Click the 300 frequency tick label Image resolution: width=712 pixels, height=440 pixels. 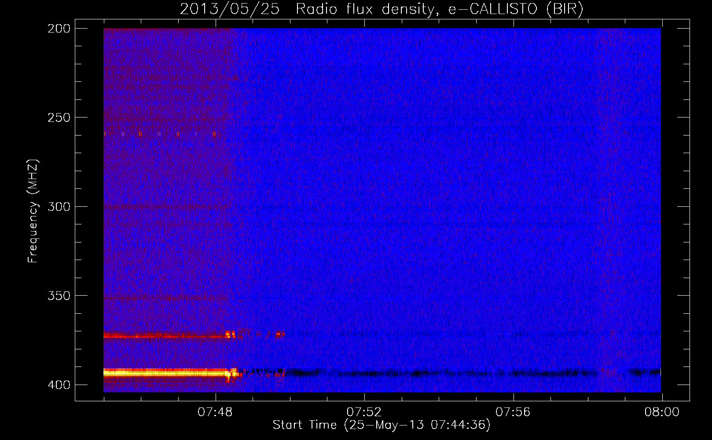pyautogui.click(x=59, y=207)
